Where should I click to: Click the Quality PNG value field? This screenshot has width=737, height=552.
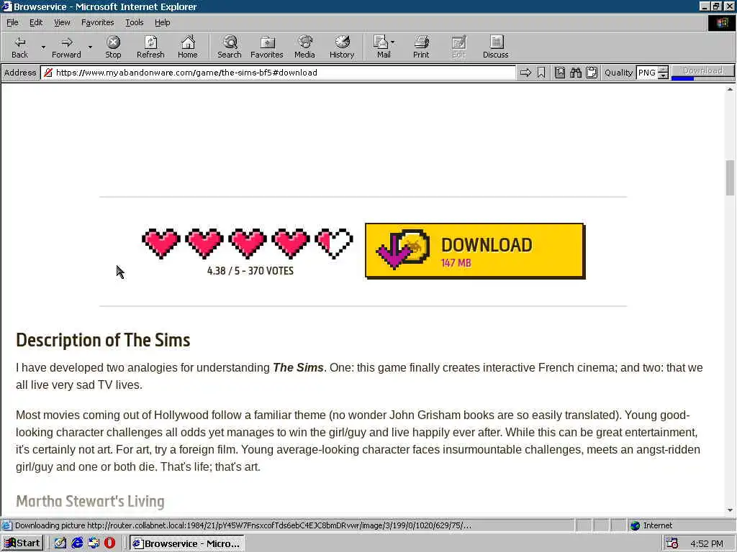coord(647,73)
